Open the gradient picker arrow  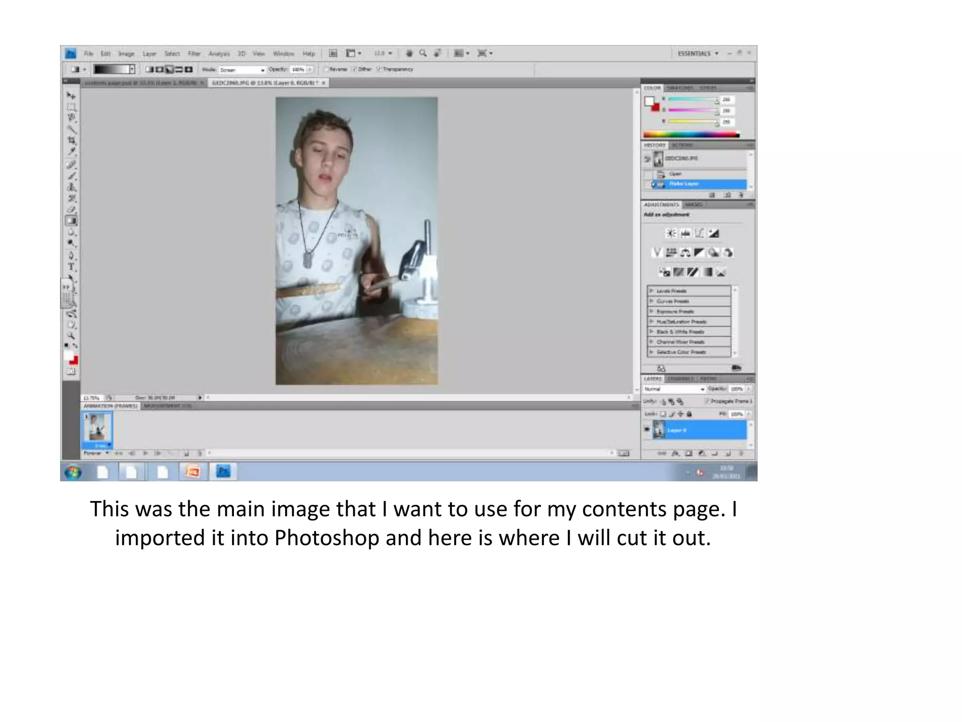(132, 69)
